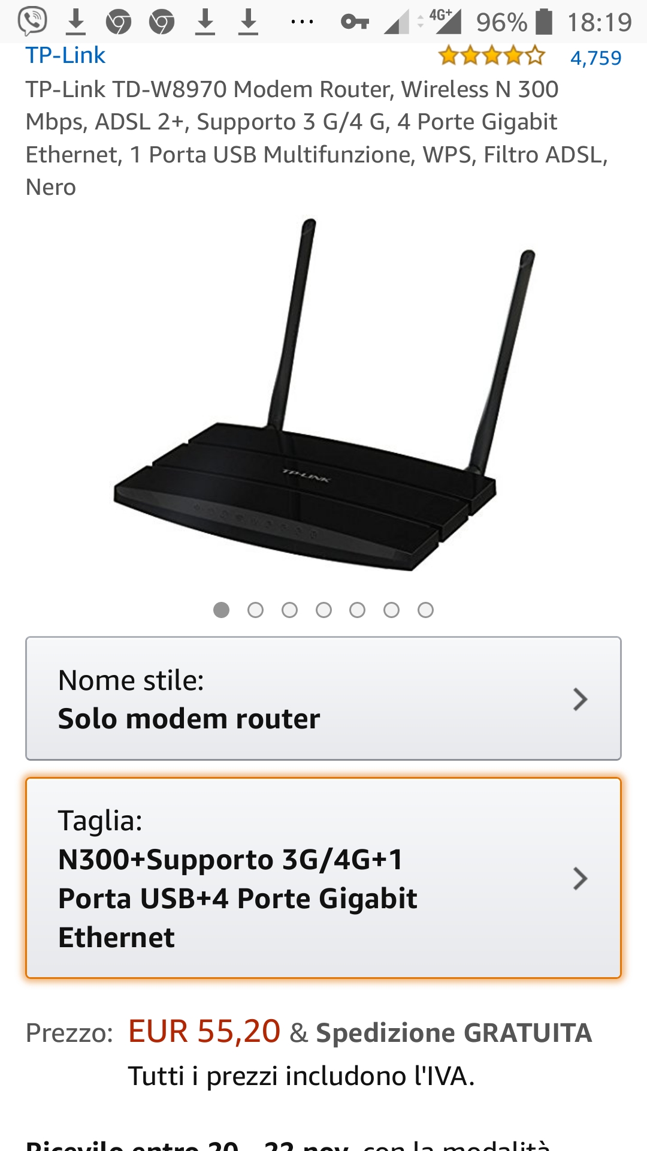Select the first image carousel dot

(x=222, y=610)
